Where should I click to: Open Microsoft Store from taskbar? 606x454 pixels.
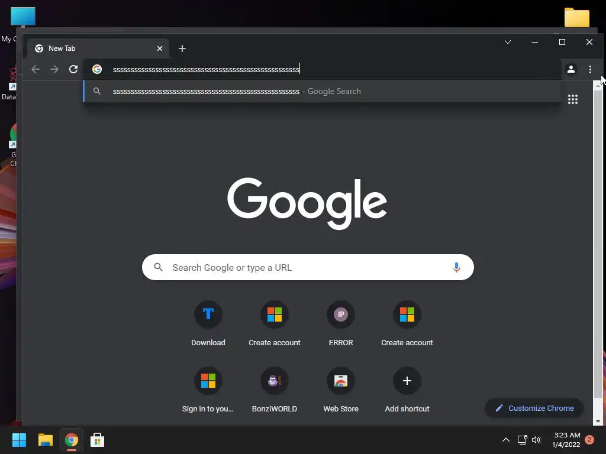pyautogui.click(x=98, y=440)
